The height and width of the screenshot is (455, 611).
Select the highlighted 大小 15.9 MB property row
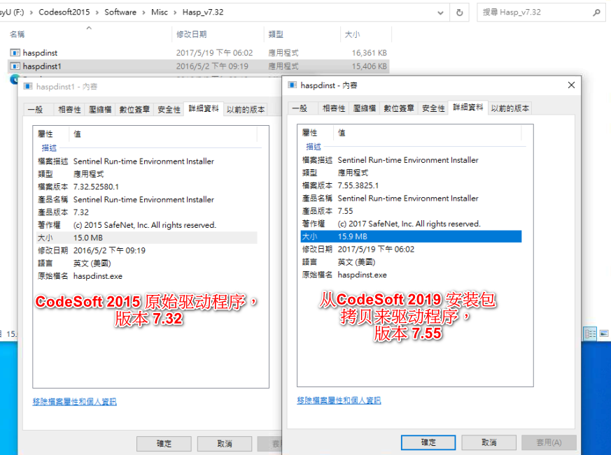click(x=392, y=236)
